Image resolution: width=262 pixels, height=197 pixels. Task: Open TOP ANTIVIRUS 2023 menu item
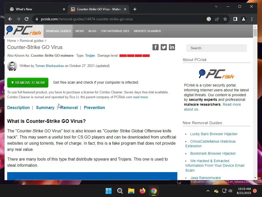(x=115, y=31)
